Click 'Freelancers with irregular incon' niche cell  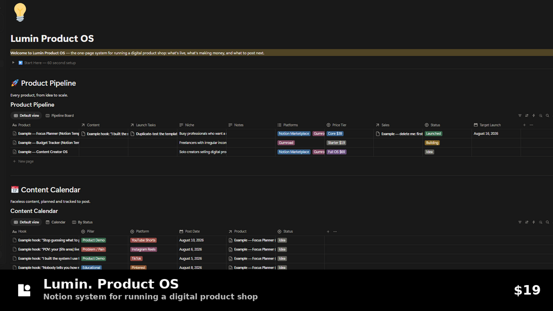pyautogui.click(x=203, y=143)
